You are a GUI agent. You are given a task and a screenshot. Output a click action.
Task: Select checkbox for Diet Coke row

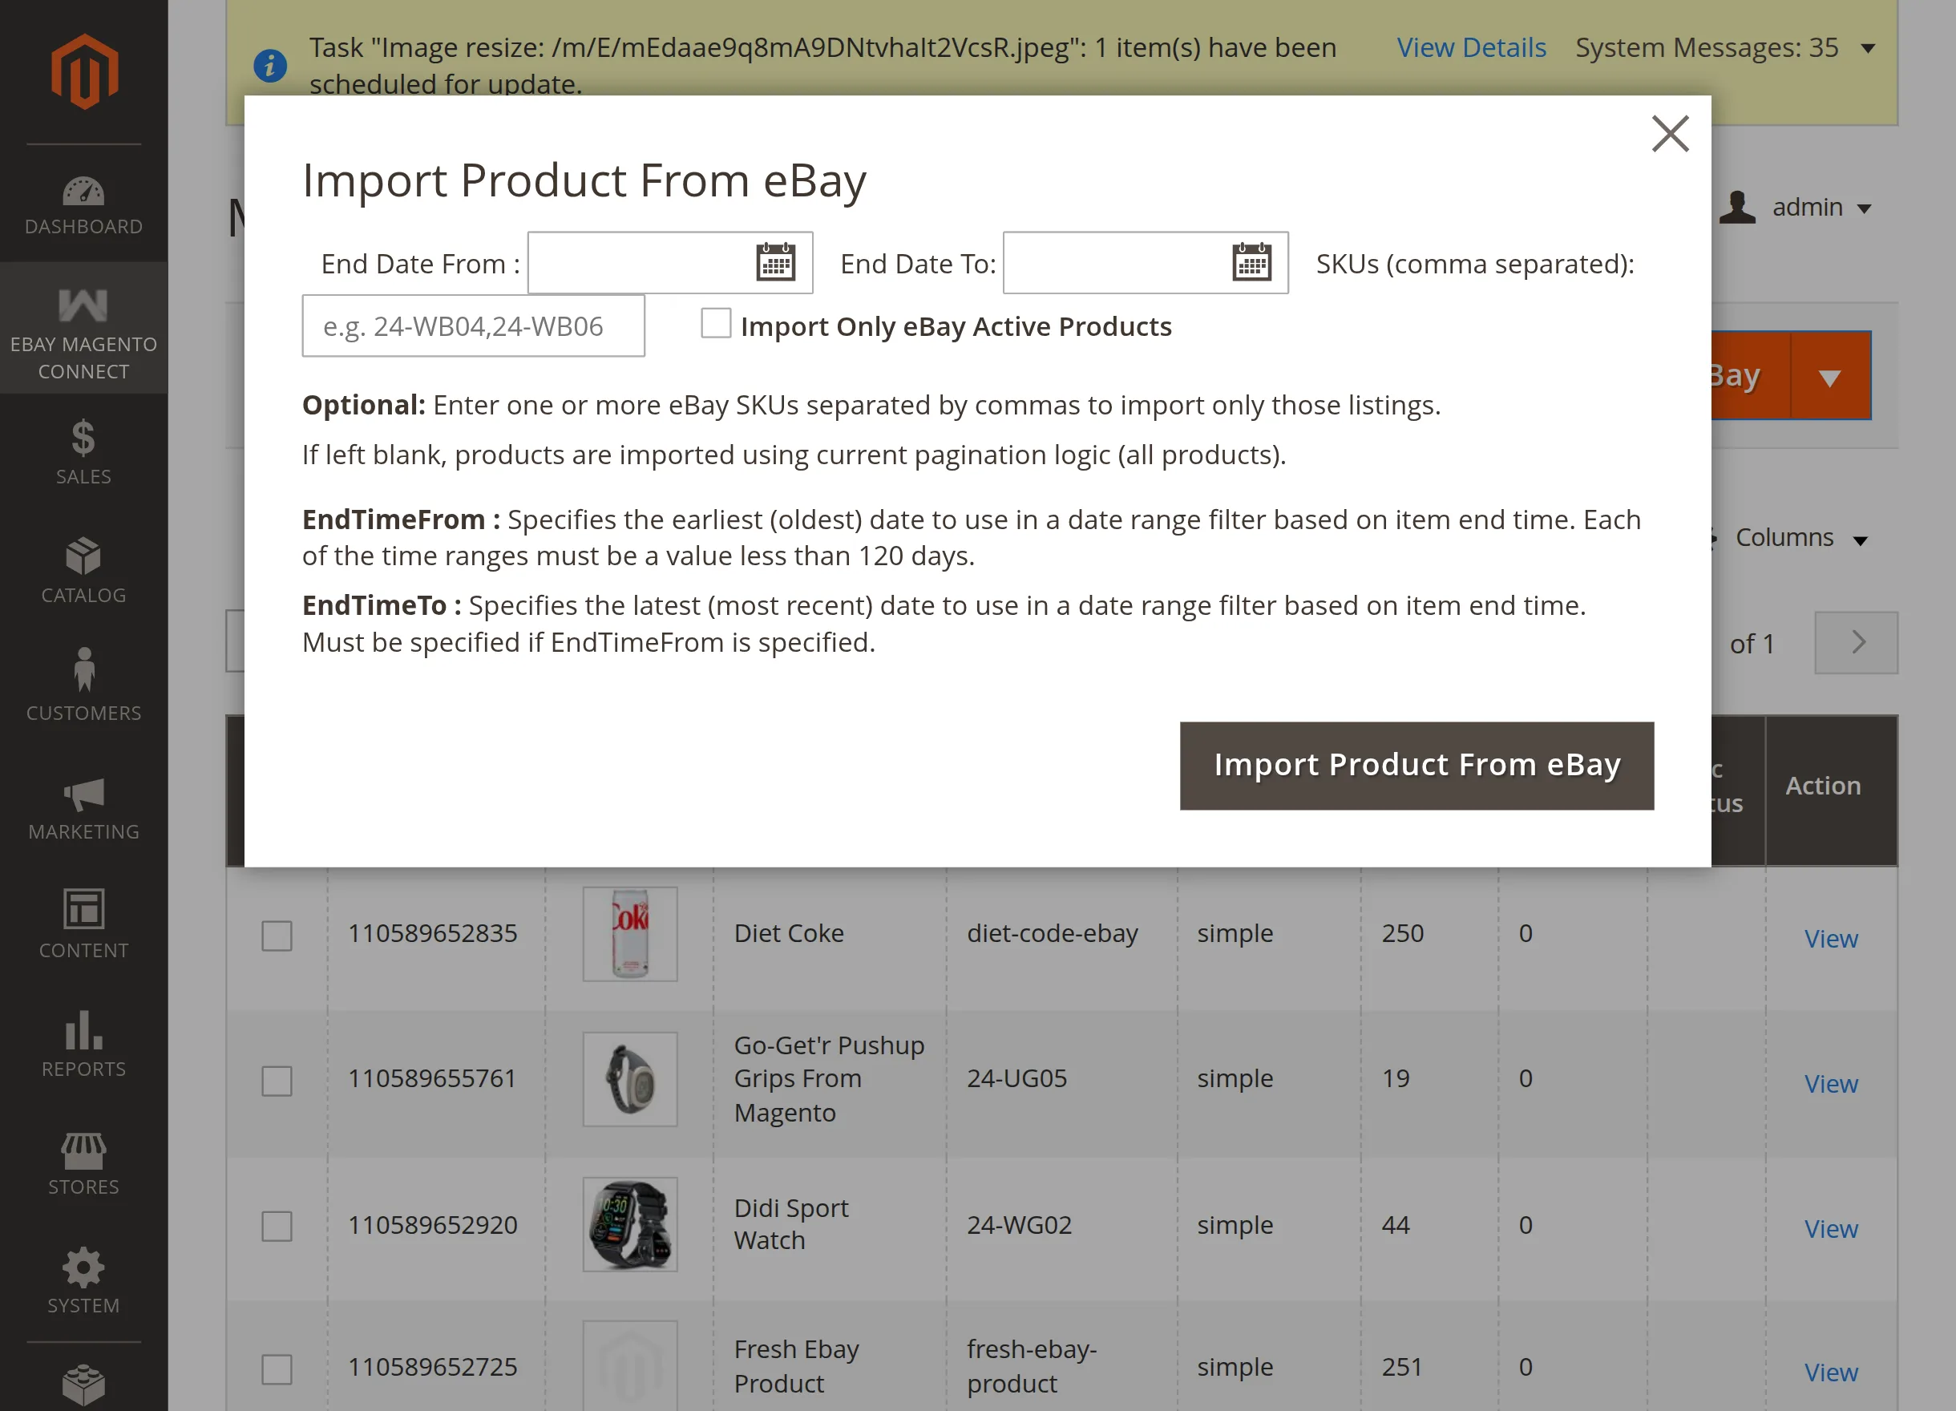pyautogui.click(x=277, y=935)
